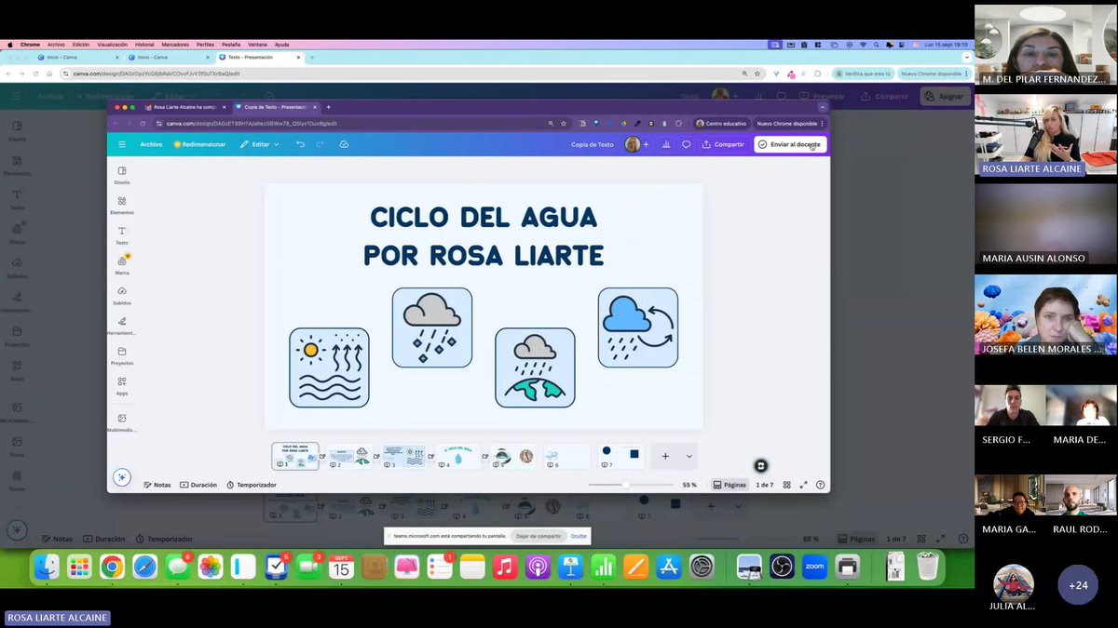Click the Compartir button in the front window
The height and width of the screenshot is (628, 1118).
pyautogui.click(x=724, y=144)
